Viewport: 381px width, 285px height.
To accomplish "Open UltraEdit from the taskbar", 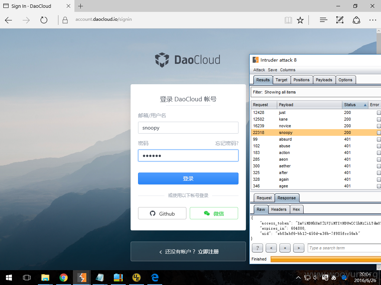I will point(136,278).
